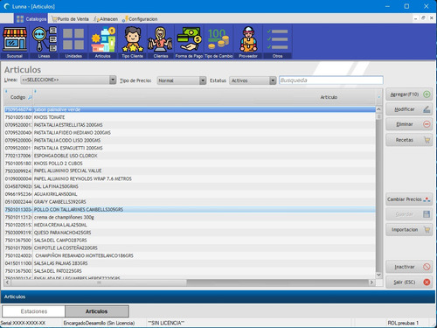This screenshot has height=328, width=437.
Task: Click horizontal scrollbar right arrow
Action: [x=371, y=283]
